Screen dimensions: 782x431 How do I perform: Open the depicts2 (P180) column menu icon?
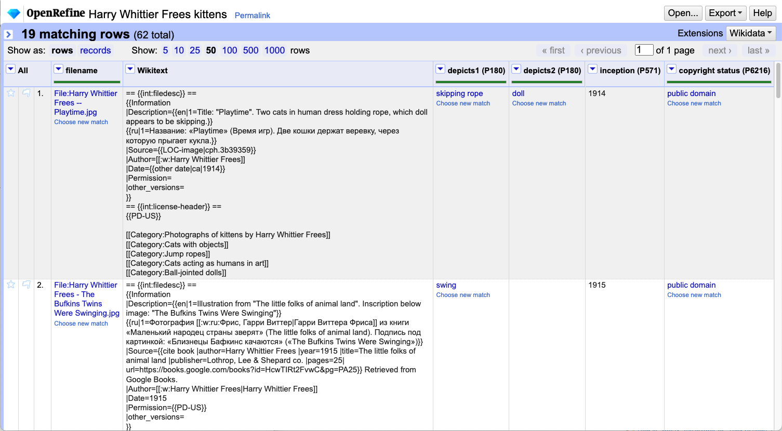point(516,68)
